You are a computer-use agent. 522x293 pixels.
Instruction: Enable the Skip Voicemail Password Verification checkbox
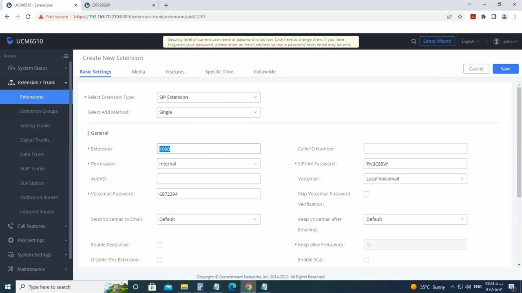tap(366, 194)
